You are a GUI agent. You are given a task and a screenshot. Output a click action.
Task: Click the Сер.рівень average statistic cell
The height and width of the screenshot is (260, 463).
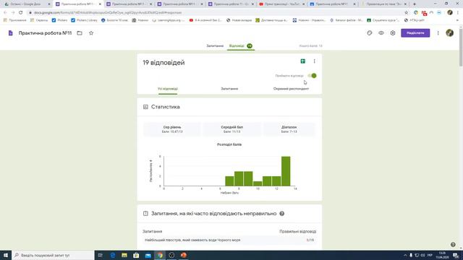[172, 129]
